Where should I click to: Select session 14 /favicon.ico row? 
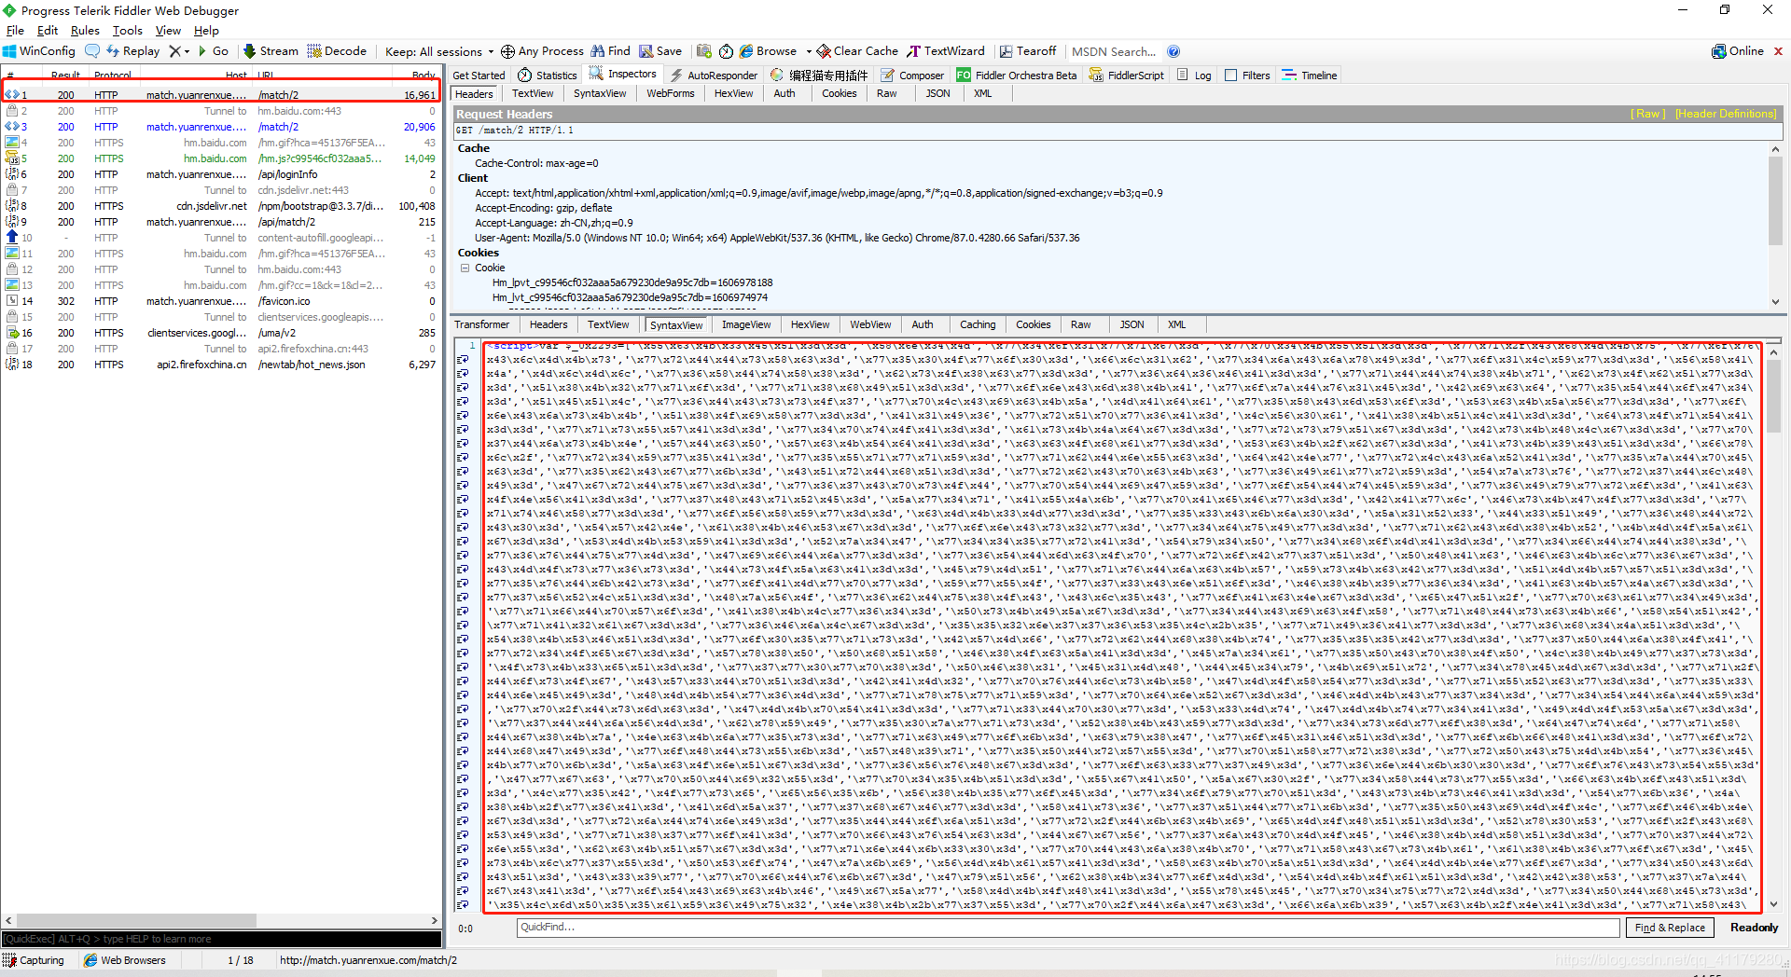(221, 301)
